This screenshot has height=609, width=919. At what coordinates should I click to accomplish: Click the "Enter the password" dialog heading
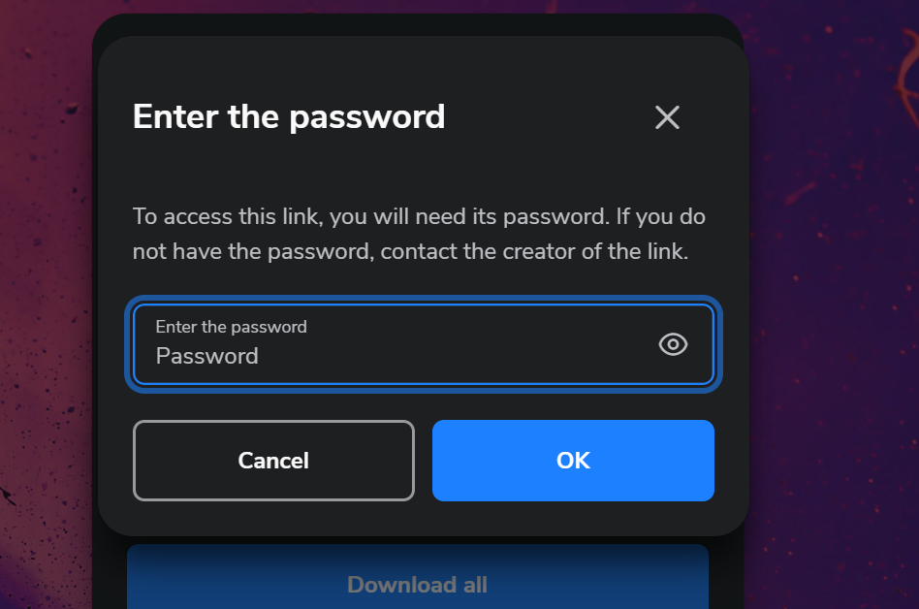289,116
